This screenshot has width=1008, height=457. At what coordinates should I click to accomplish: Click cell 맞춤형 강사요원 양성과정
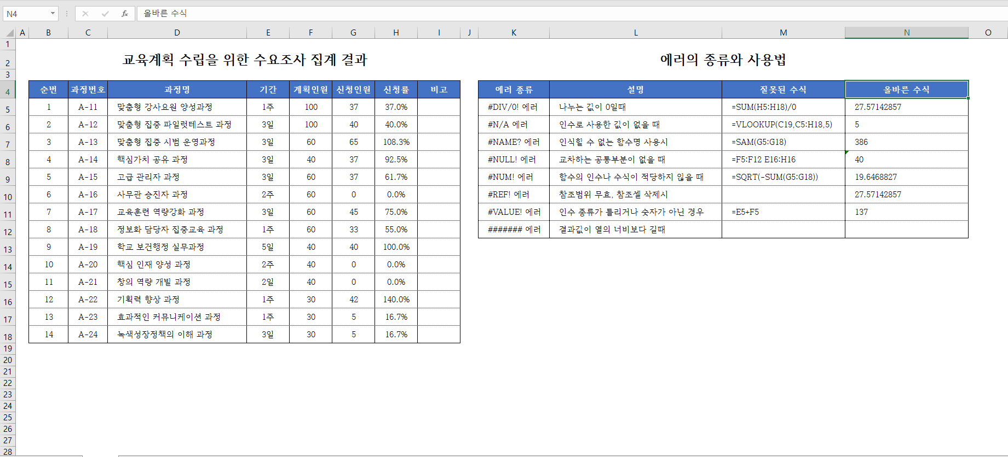point(177,107)
